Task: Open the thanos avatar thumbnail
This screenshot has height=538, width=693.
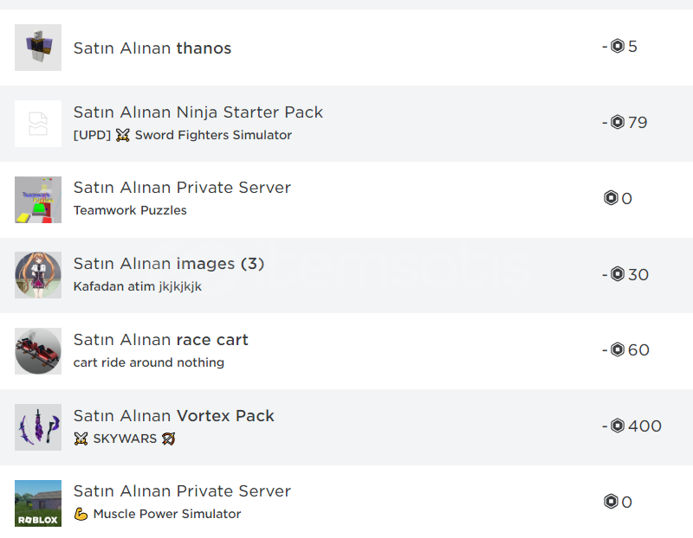Action: pyautogui.click(x=38, y=48)
